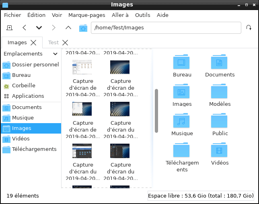The image size is (259, 204).
Task: Select screenshot thumbnail with white window over wallpaper
Action: [82, 109]
